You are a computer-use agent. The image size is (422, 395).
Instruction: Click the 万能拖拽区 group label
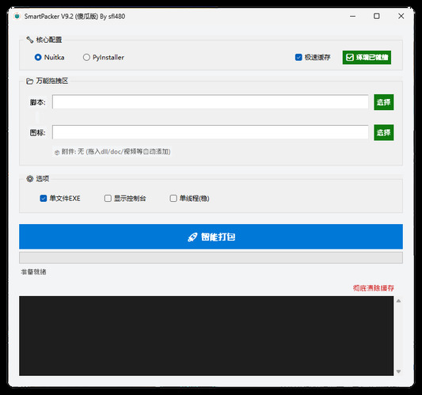coord(52,81)
